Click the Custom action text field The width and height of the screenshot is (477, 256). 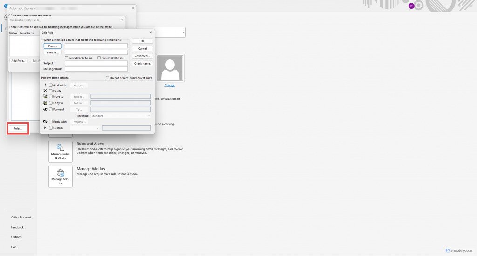(x=127, y=128)
